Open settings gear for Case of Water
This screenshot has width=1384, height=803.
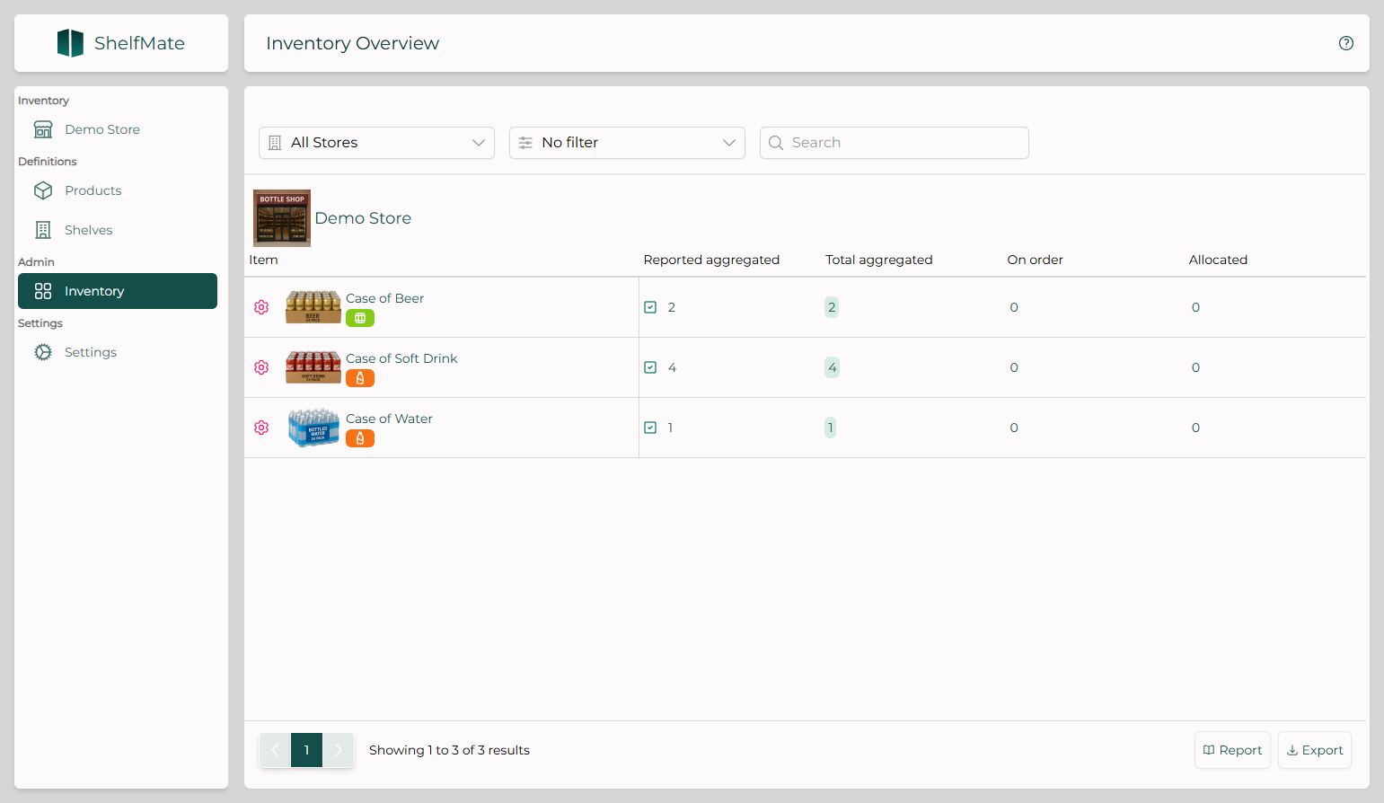pos(261,428)
